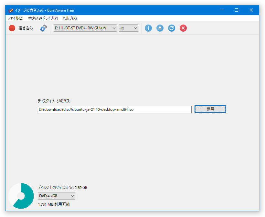
Task: Minimize the BurnAware Free window
Action: [x=222, y=10]
